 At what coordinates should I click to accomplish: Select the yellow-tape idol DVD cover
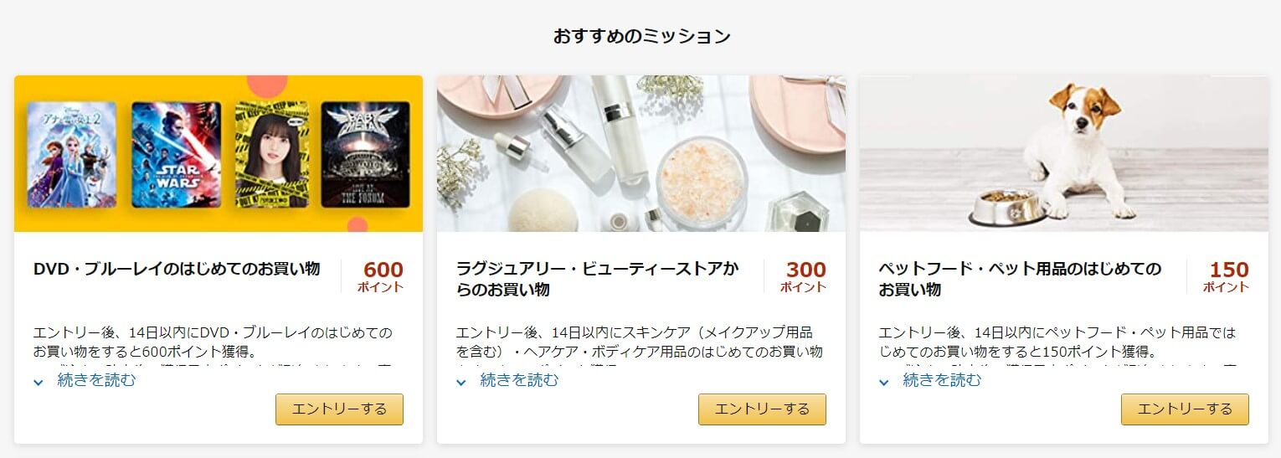click(x=271, y=154)
